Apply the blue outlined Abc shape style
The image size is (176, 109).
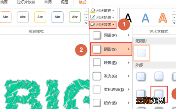coord(57,17)
